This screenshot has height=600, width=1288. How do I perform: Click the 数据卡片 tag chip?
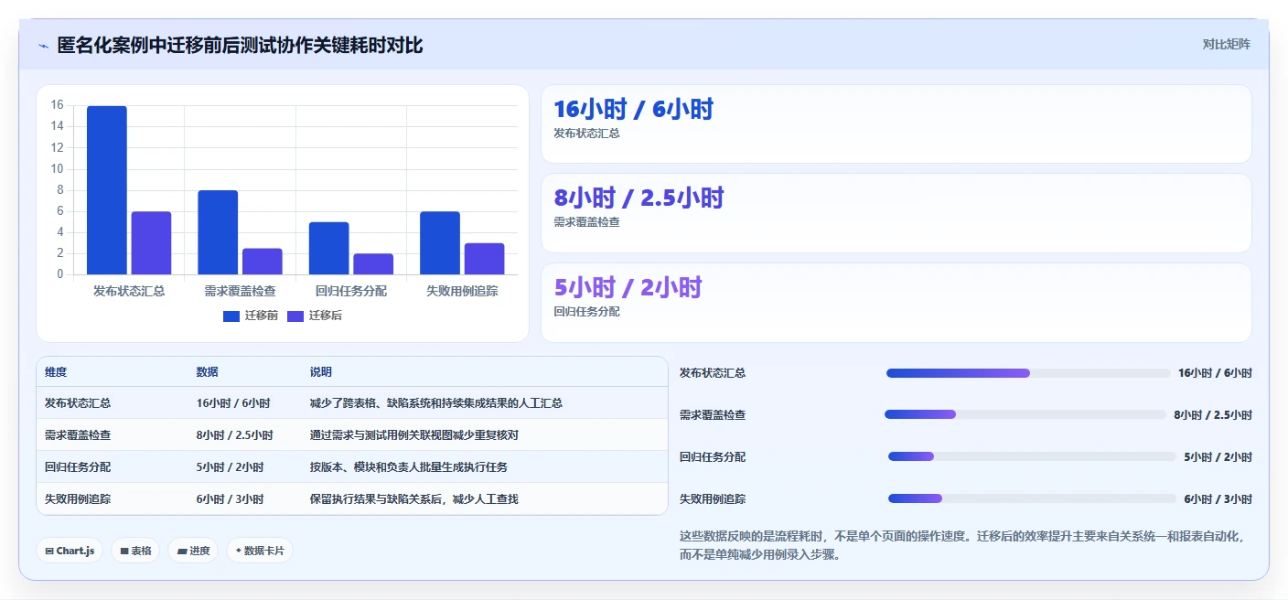pos(260,551)
